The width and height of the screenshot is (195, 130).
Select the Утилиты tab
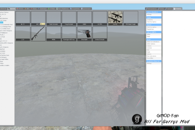pos(177,9)
